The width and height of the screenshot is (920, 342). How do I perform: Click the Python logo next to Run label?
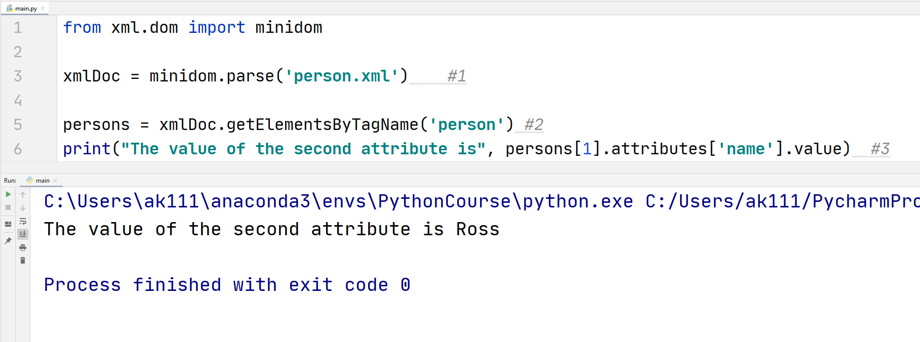coord(30,180)
